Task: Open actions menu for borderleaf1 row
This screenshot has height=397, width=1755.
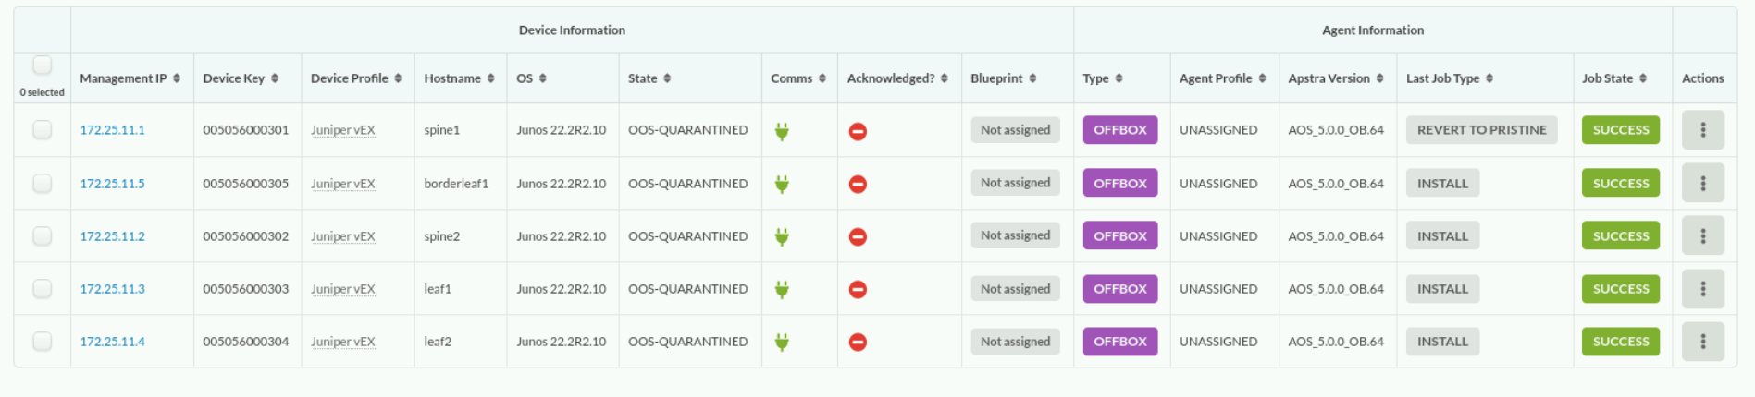Action: pos(1702,183)
